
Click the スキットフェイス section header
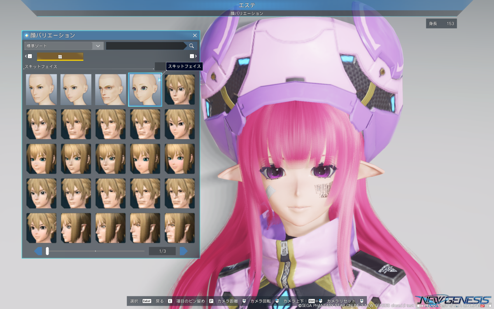click(x=41, y=66)
